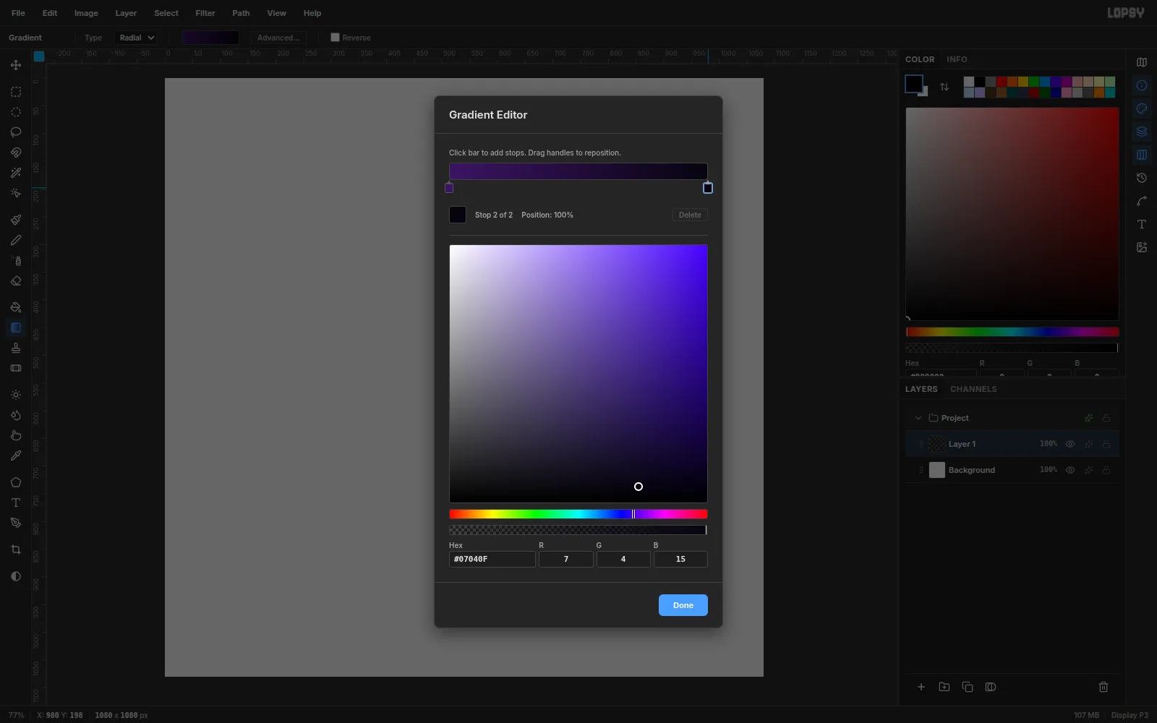
Task: Collapse the Project group
Action: [918, 418]
